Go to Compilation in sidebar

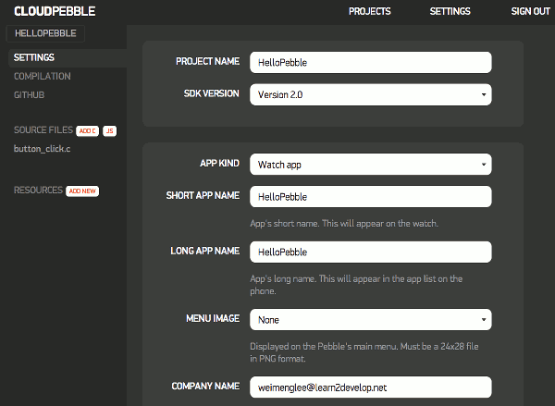[x=43, y=76]
